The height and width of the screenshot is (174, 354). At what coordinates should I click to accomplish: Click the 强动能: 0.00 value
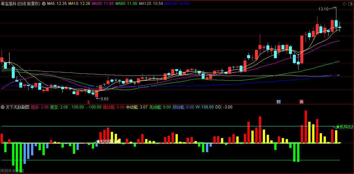pos(113,107)
